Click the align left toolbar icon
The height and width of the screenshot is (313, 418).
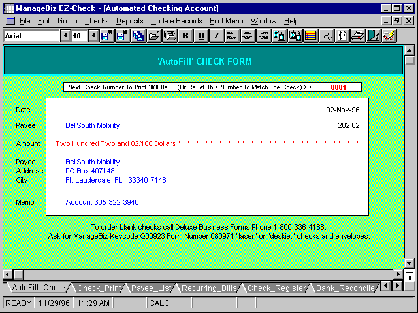[x=232, y=36]
